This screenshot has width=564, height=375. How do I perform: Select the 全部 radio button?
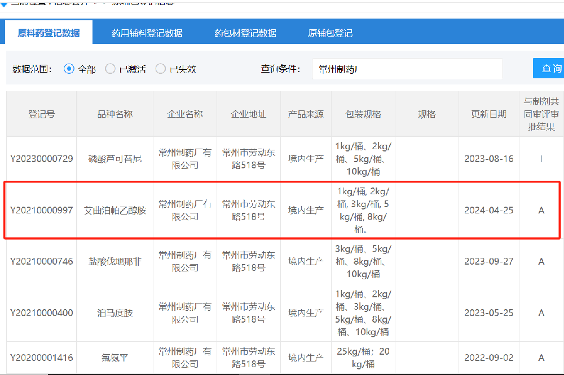(x=69, y=68)
